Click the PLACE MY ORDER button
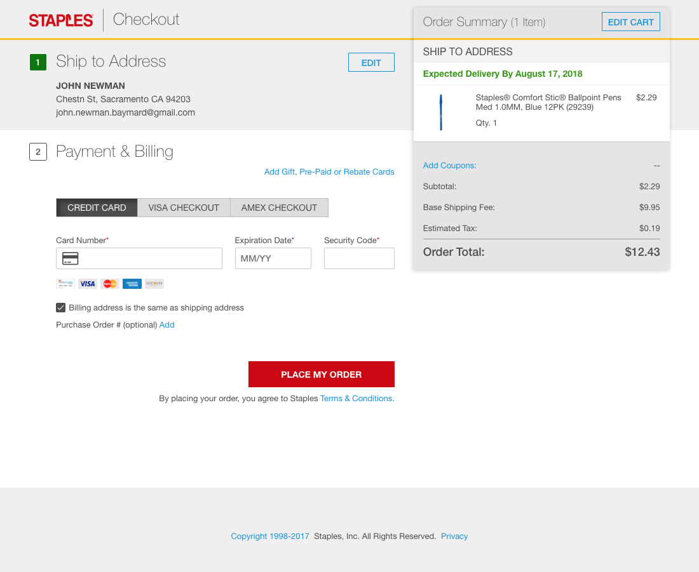 (x=321, y=374)
